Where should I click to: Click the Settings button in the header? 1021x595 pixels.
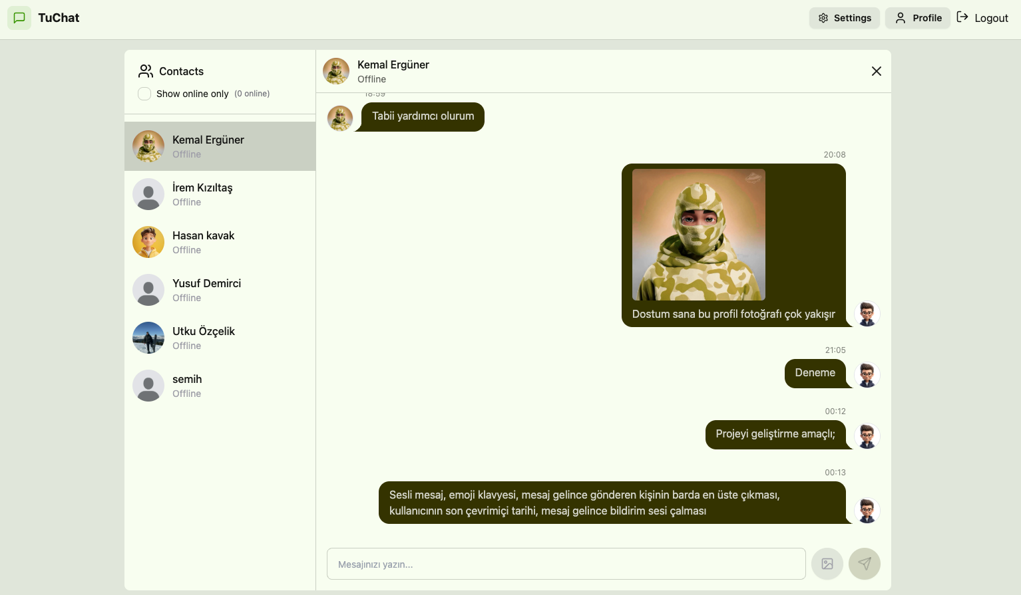[x=844, y=18]
